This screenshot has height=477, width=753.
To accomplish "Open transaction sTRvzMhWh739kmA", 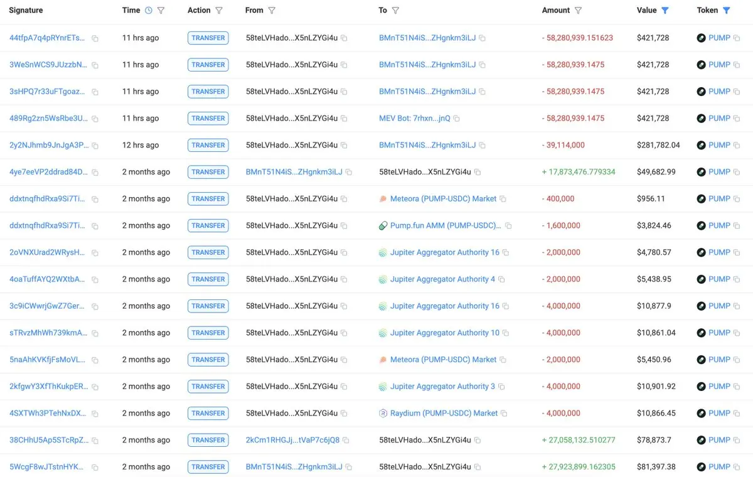I will coord(48,333).
